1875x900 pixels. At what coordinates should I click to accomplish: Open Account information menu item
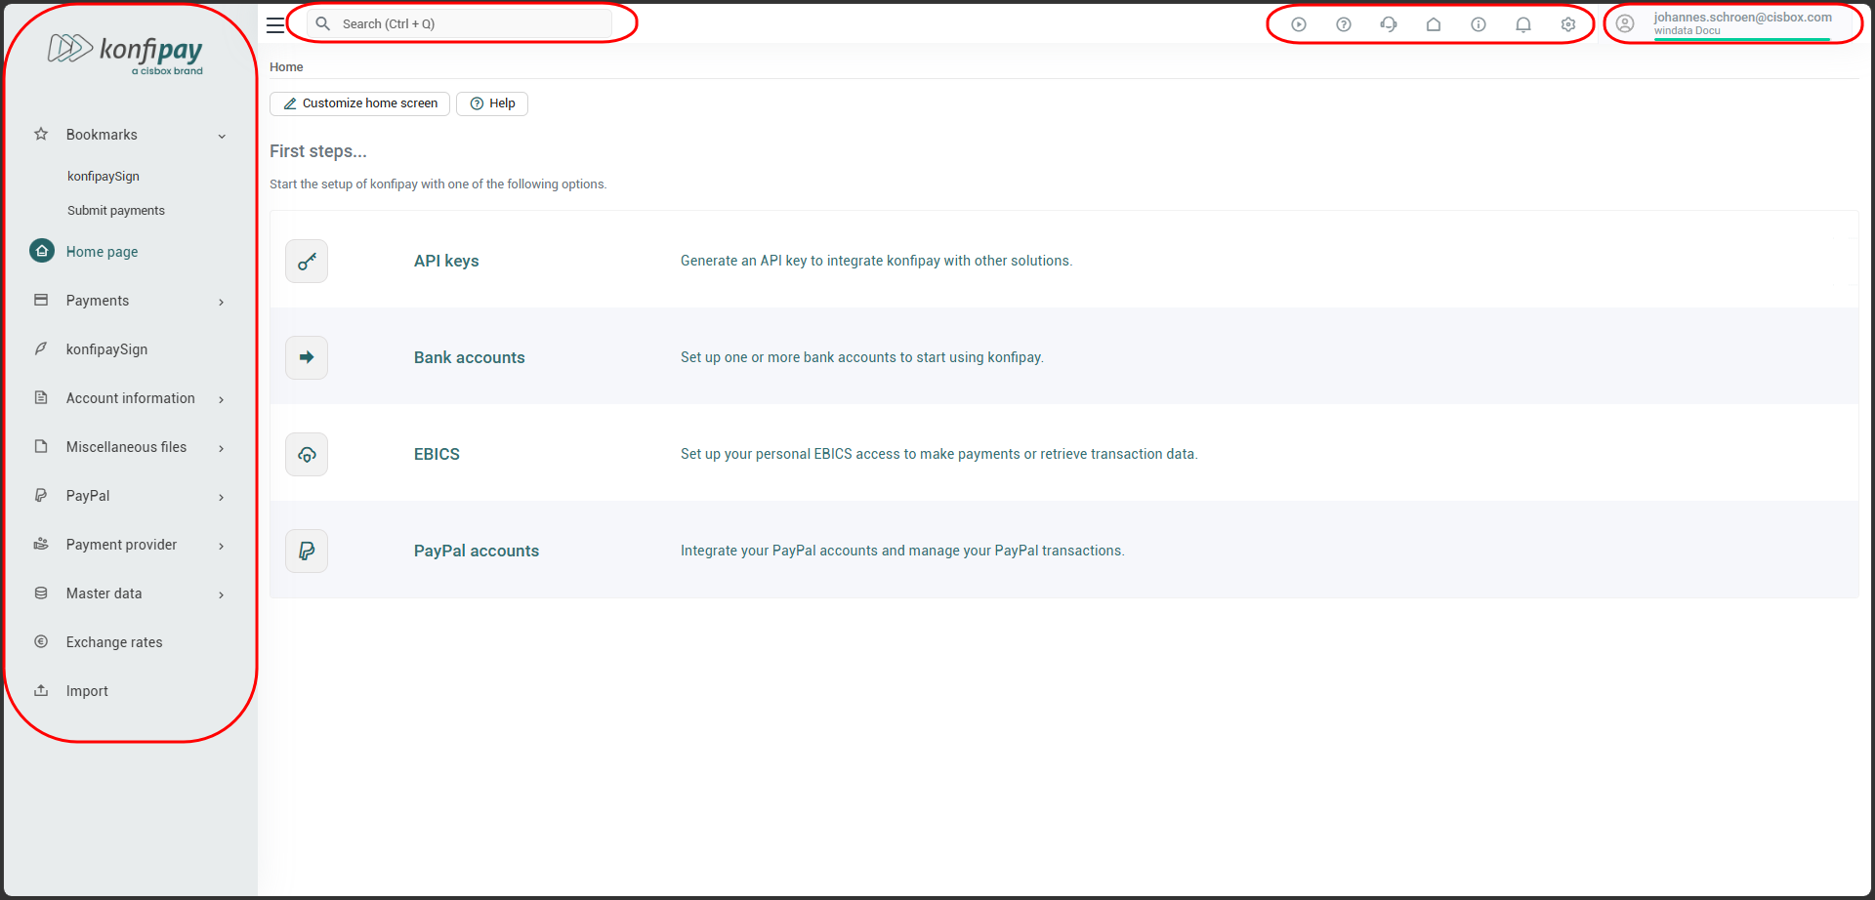pyautogui.click(x=131, y=398)
